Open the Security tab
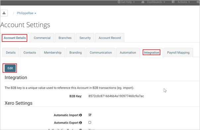 pyautogui.click(x=85, y=38)
